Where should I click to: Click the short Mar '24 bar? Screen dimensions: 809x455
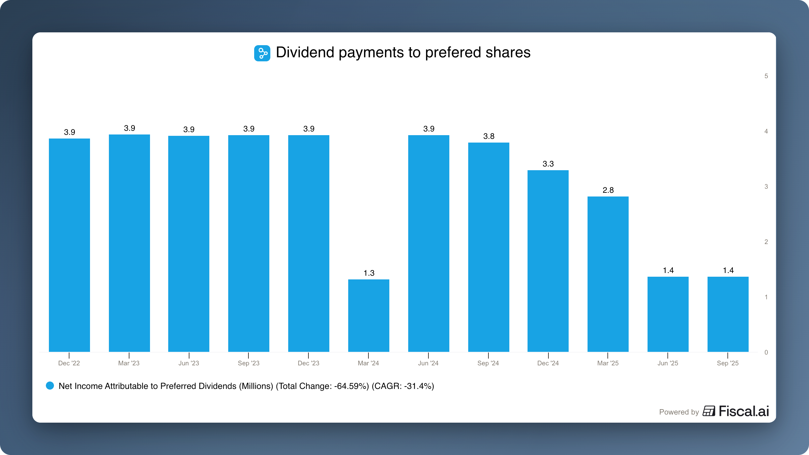pyautogui.click(x=369, y=315)
